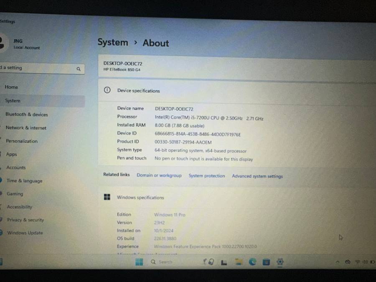
Task: Open the Domain or workgroup link
Action: click(159, 176)
